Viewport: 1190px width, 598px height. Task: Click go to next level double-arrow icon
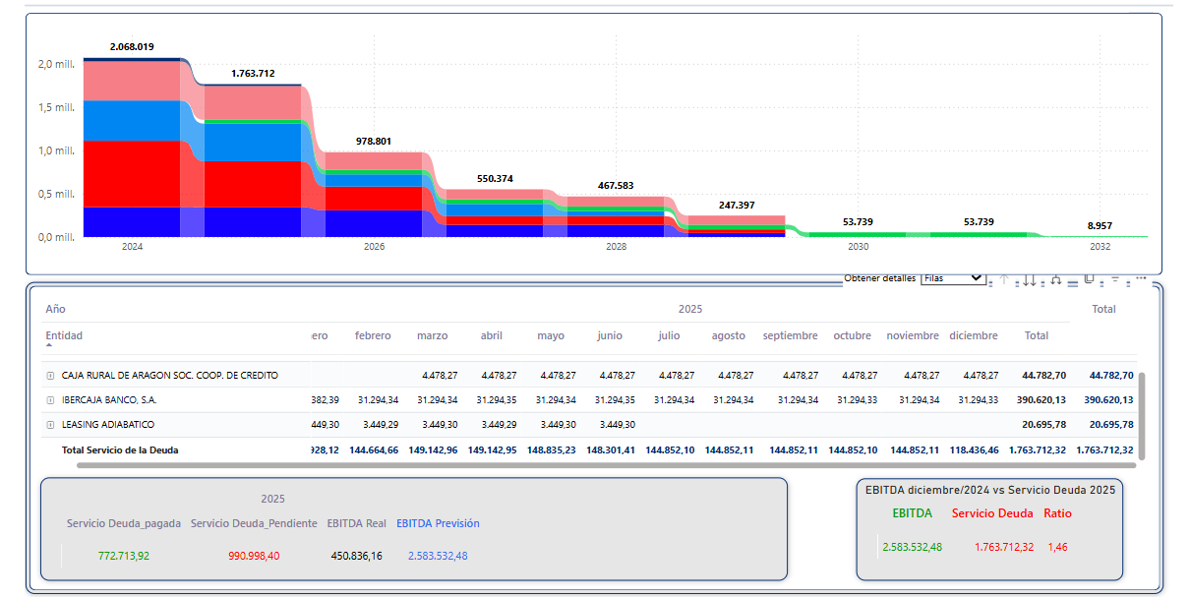click(1029, 280)
